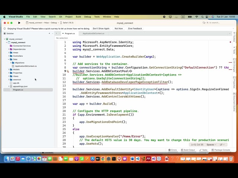
Task: Collapse the Data folder
Action: tap(9, 59)
